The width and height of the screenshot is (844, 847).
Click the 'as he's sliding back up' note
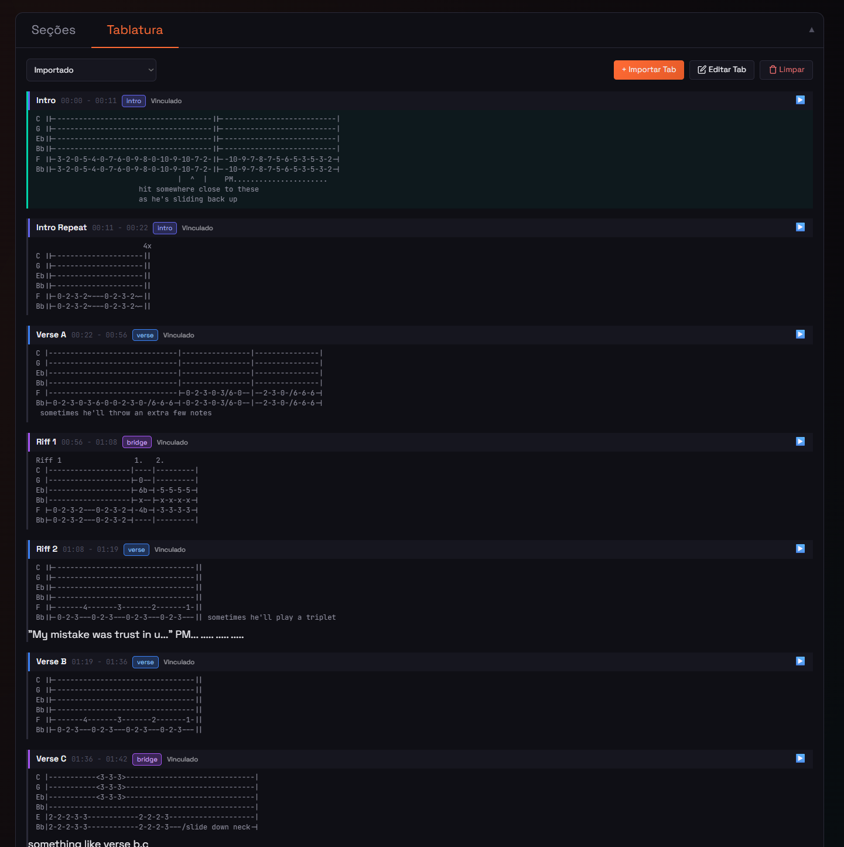[188, 199]
